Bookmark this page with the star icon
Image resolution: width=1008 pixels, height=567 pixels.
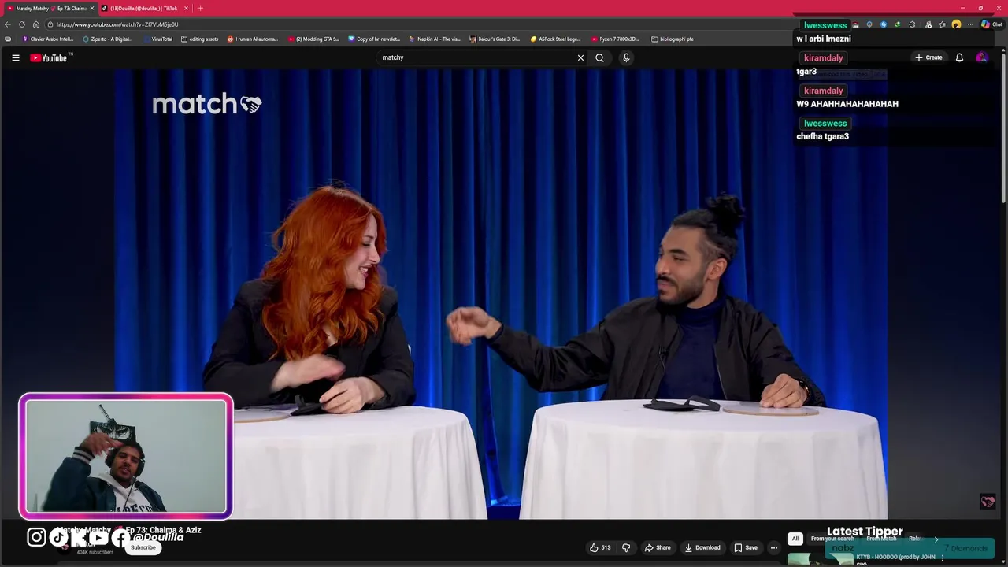tap(942, 24)
